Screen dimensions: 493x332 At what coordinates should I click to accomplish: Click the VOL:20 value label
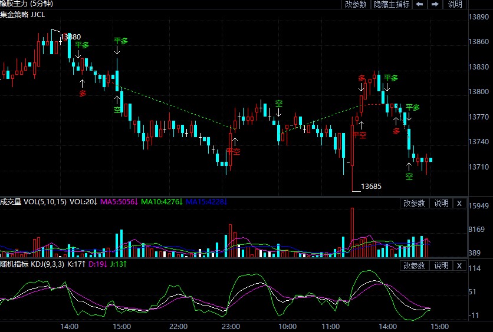tap(83, 201)
